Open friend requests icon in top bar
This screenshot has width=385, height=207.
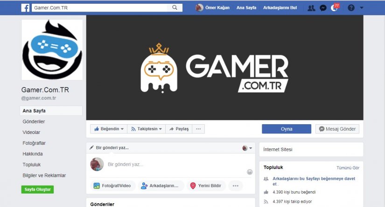point(311,8)
